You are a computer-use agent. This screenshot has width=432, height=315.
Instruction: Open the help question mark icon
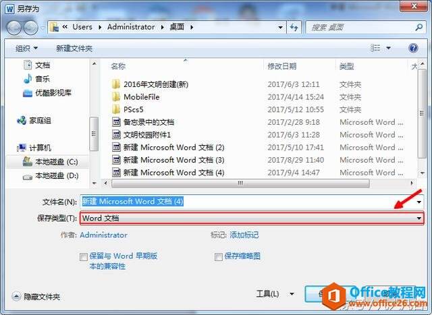[413, 48]
